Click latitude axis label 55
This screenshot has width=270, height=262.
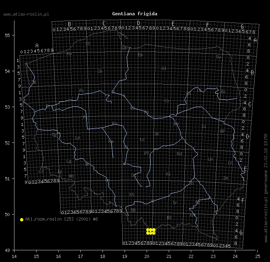7,35
